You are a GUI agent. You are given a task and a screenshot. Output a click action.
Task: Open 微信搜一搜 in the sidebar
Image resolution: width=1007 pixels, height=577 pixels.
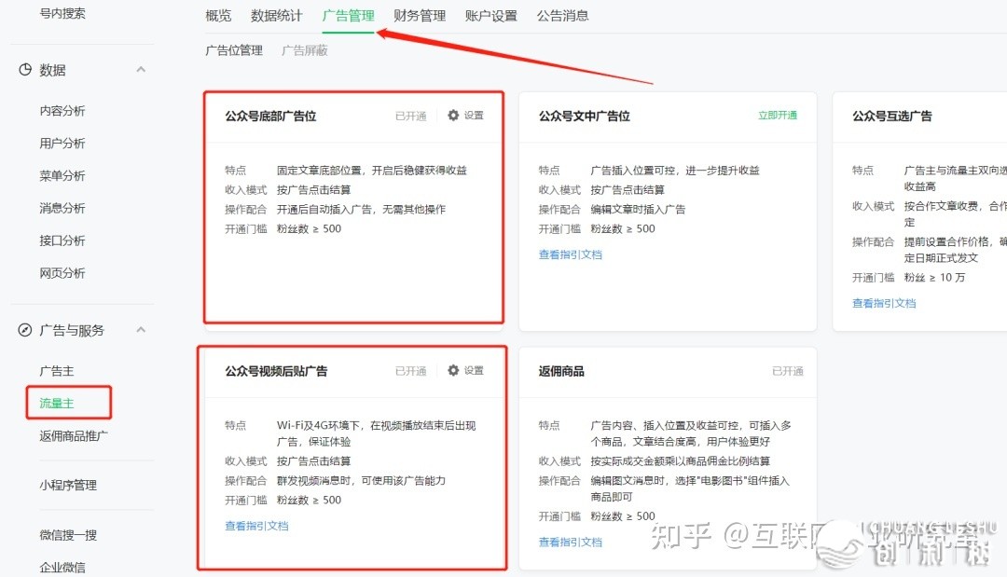coord(68,535)
